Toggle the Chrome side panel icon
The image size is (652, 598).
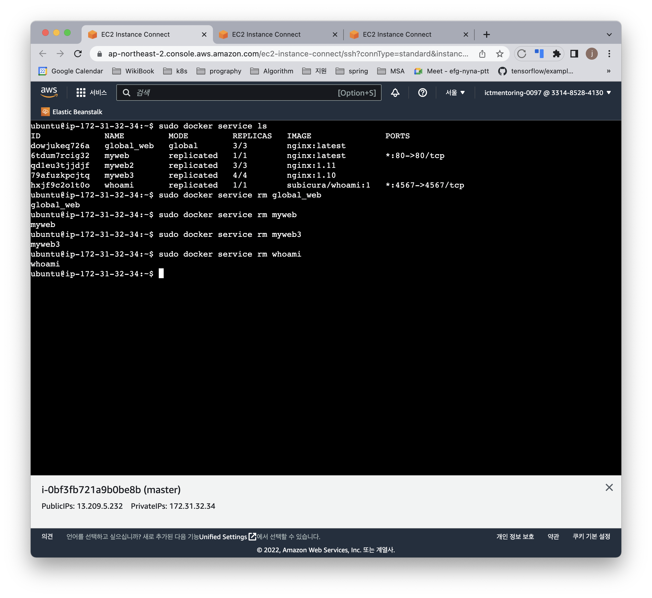pos(574,54)
